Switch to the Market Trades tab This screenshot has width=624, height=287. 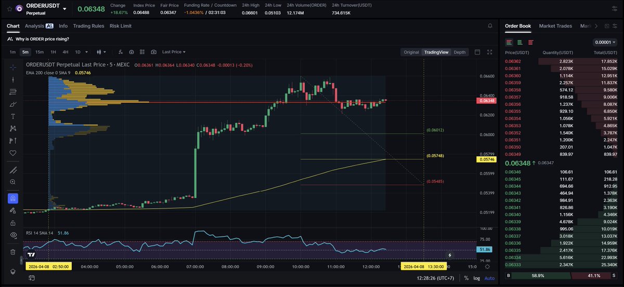(x=555, y=26)
